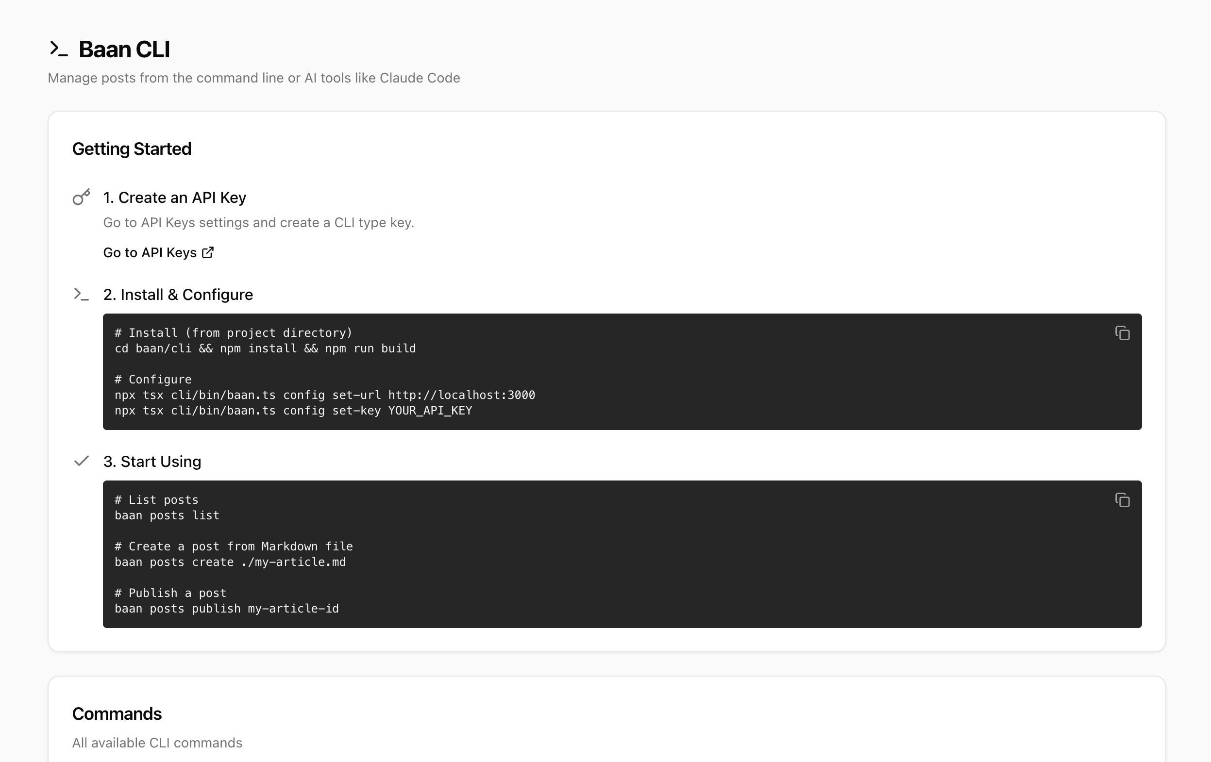The height and width of the screenshot is (762, 1211).
Task: Click the npm install and build command line
Action: [265, 348]
